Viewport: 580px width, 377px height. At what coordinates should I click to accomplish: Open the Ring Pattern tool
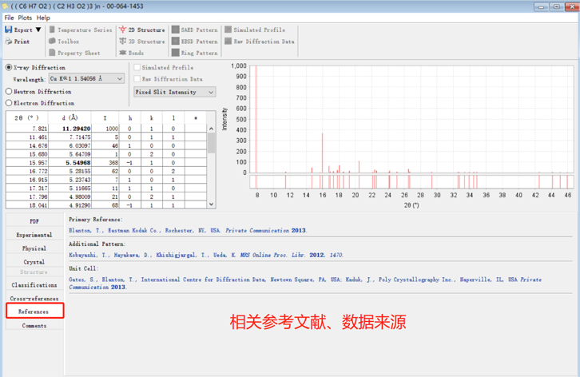[x=176, y=53]
